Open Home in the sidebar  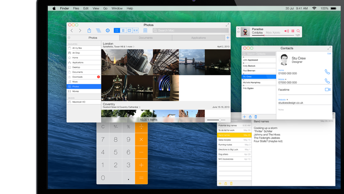[x=84, y=58]
